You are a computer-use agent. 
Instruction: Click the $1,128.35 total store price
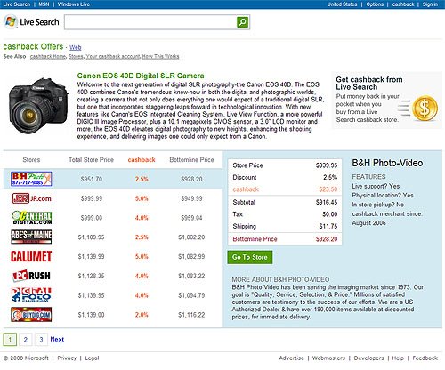(91, 276)
